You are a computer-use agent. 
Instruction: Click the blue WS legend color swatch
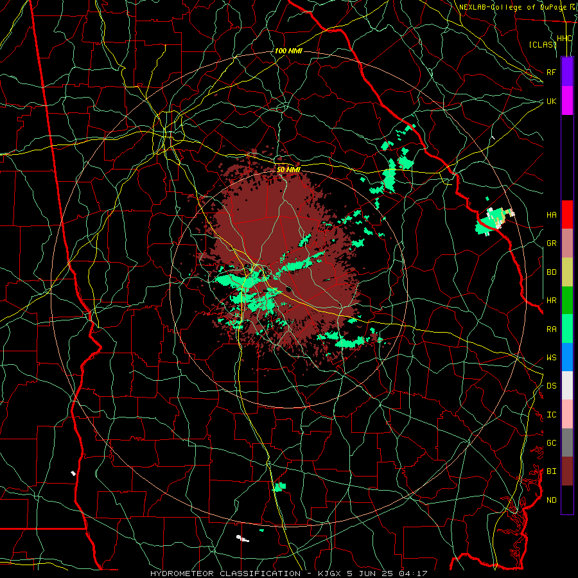pyautogui.click(x=567, y=357)
